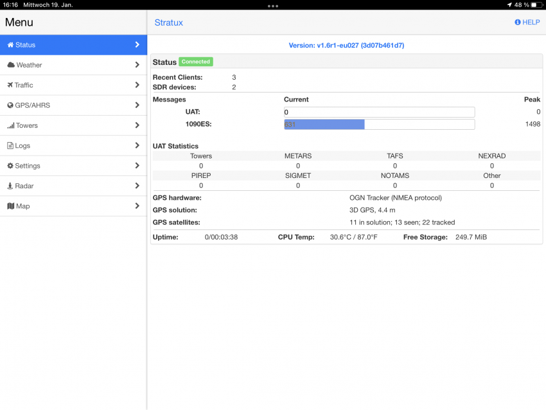Viewport: 546px width, 410px height.
Task: Open the Traffic menu item
Action: pos(73,85)
